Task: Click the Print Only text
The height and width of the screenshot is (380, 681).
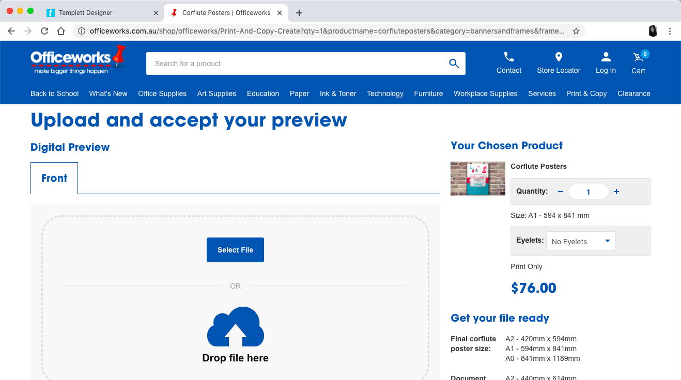Action: (x=527, y=266)
